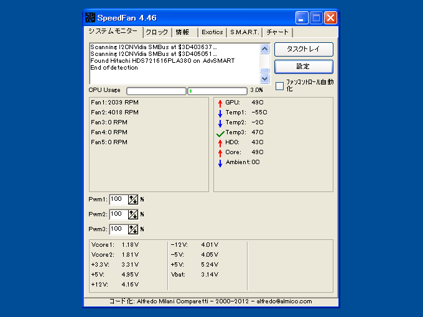Click the alfredo@almico.com status bar text
423x317 pixels.
coord(284,301)
